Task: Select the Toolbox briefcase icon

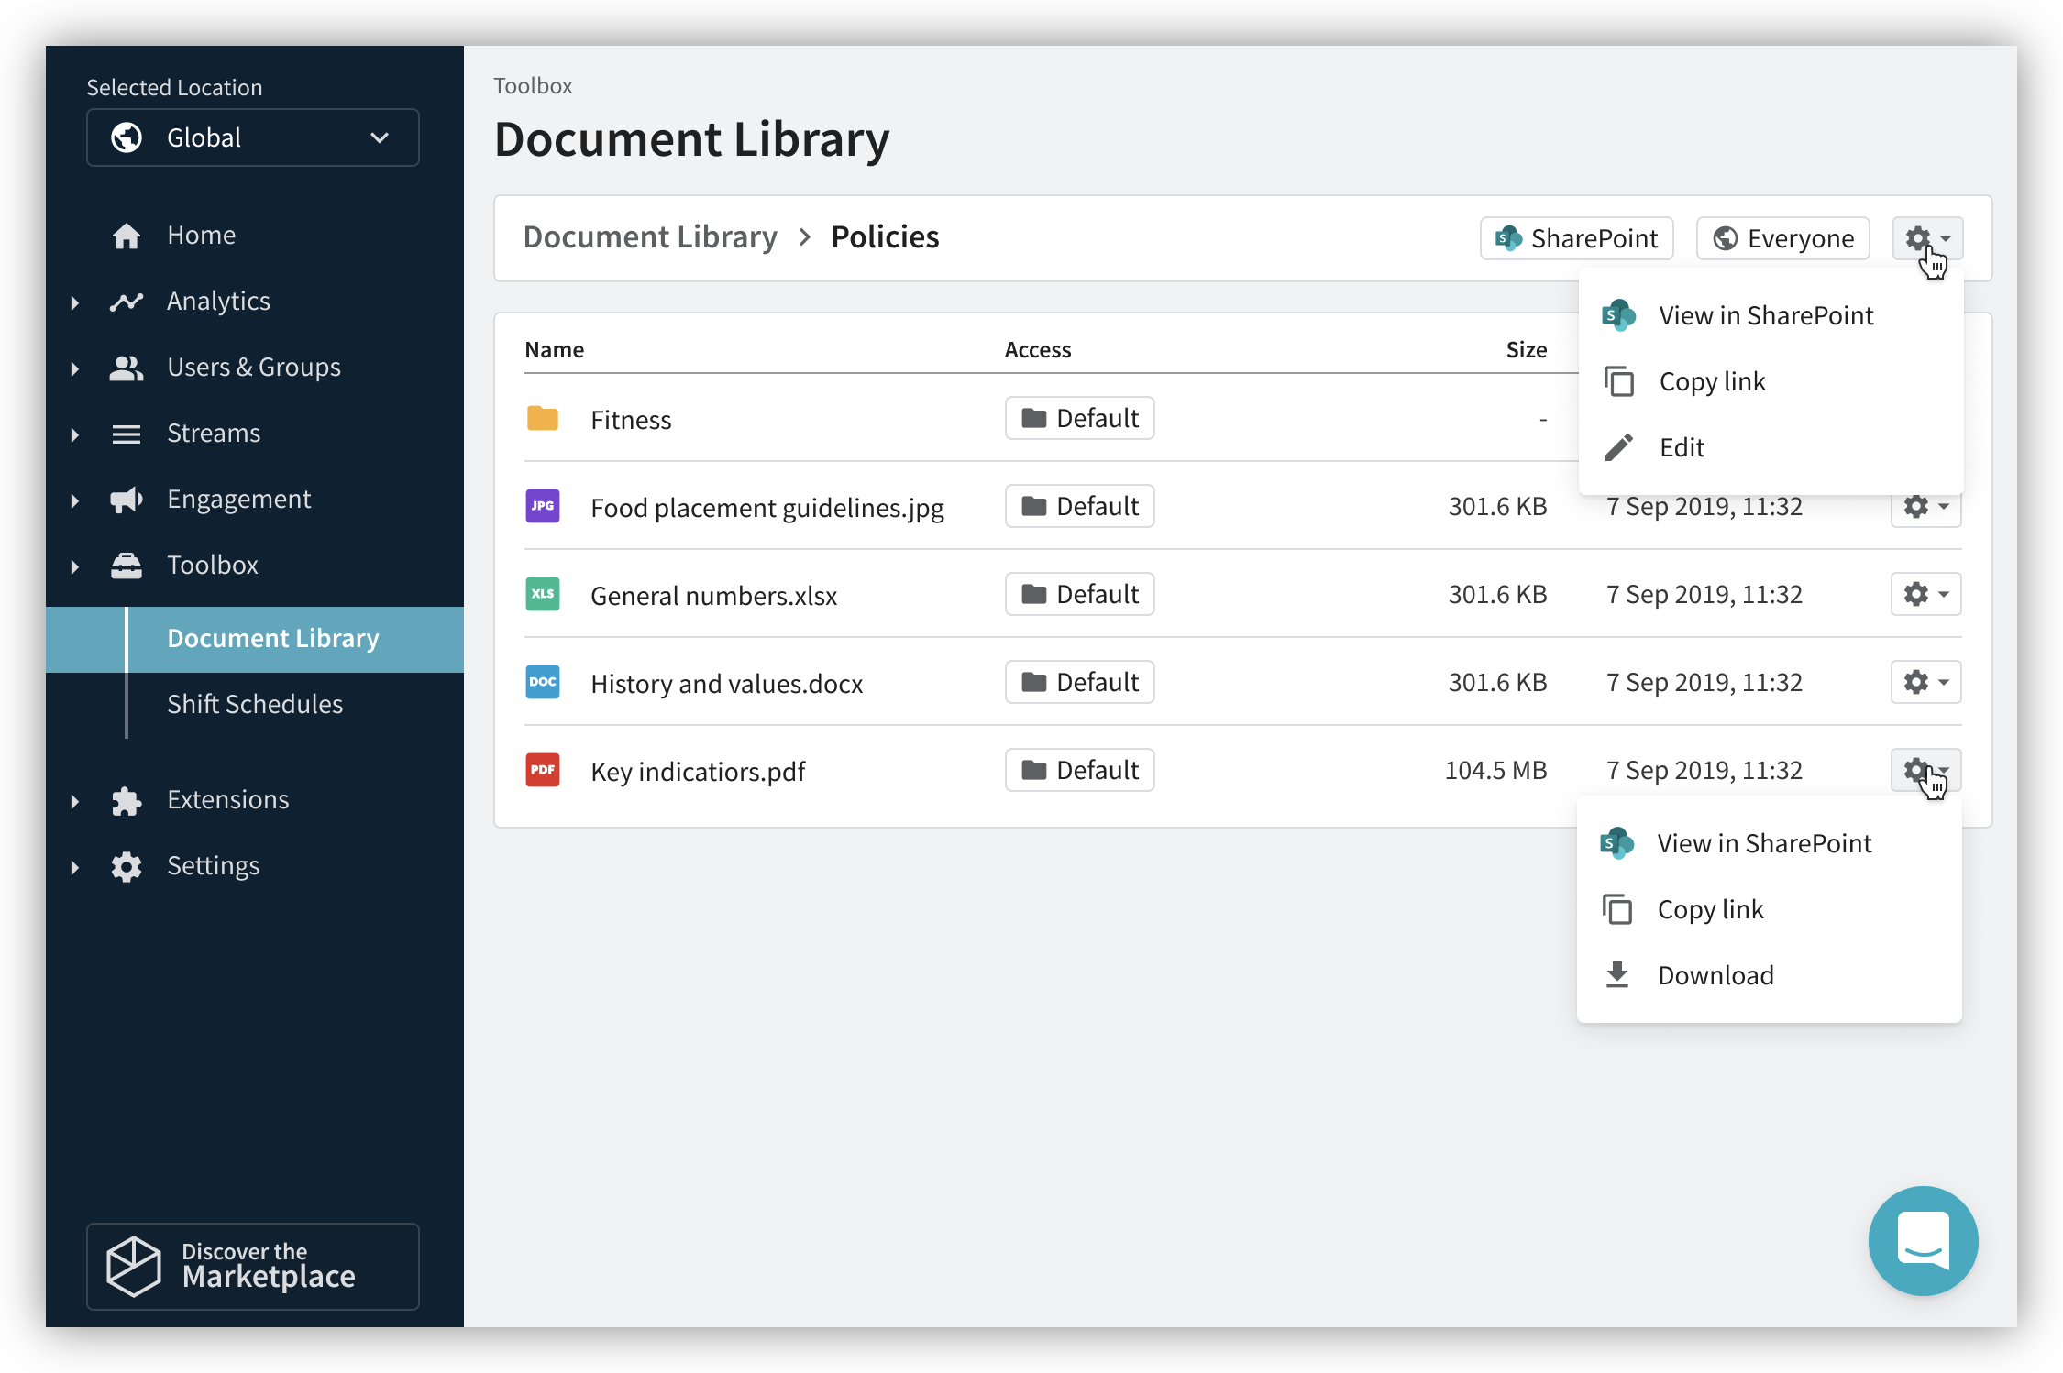Action: click(x=127, y=565)
